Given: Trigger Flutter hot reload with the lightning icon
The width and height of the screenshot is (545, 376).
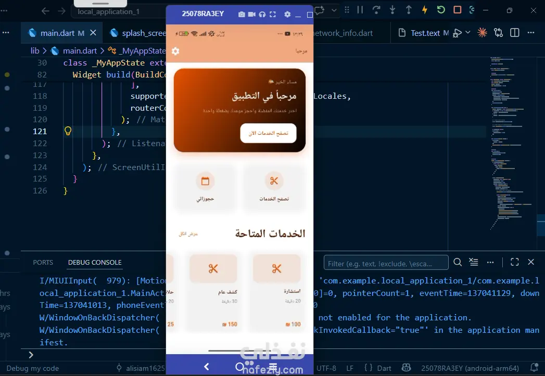Looking at the screenshot, I should pos(424,10).
